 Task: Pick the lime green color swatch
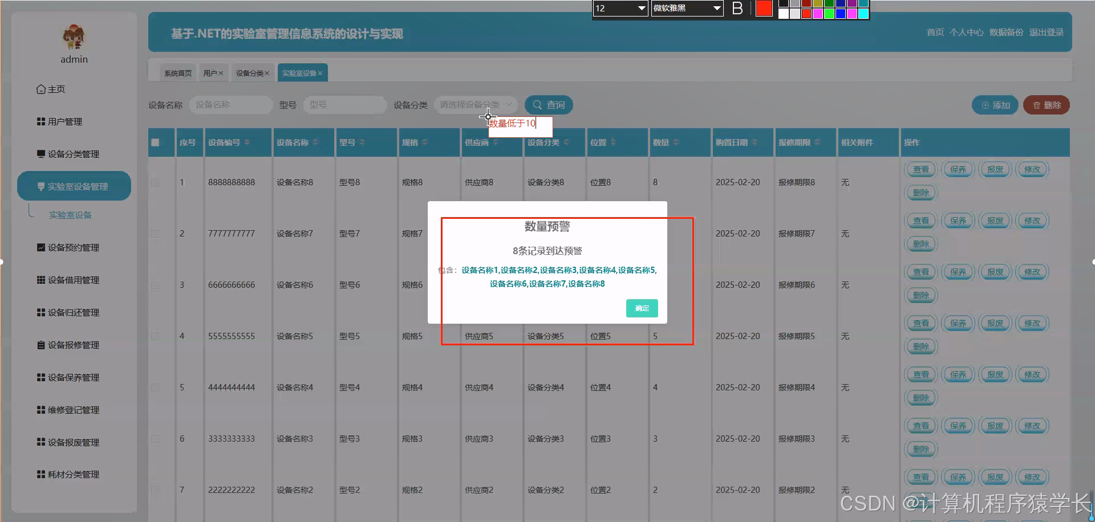coord(829,14)
